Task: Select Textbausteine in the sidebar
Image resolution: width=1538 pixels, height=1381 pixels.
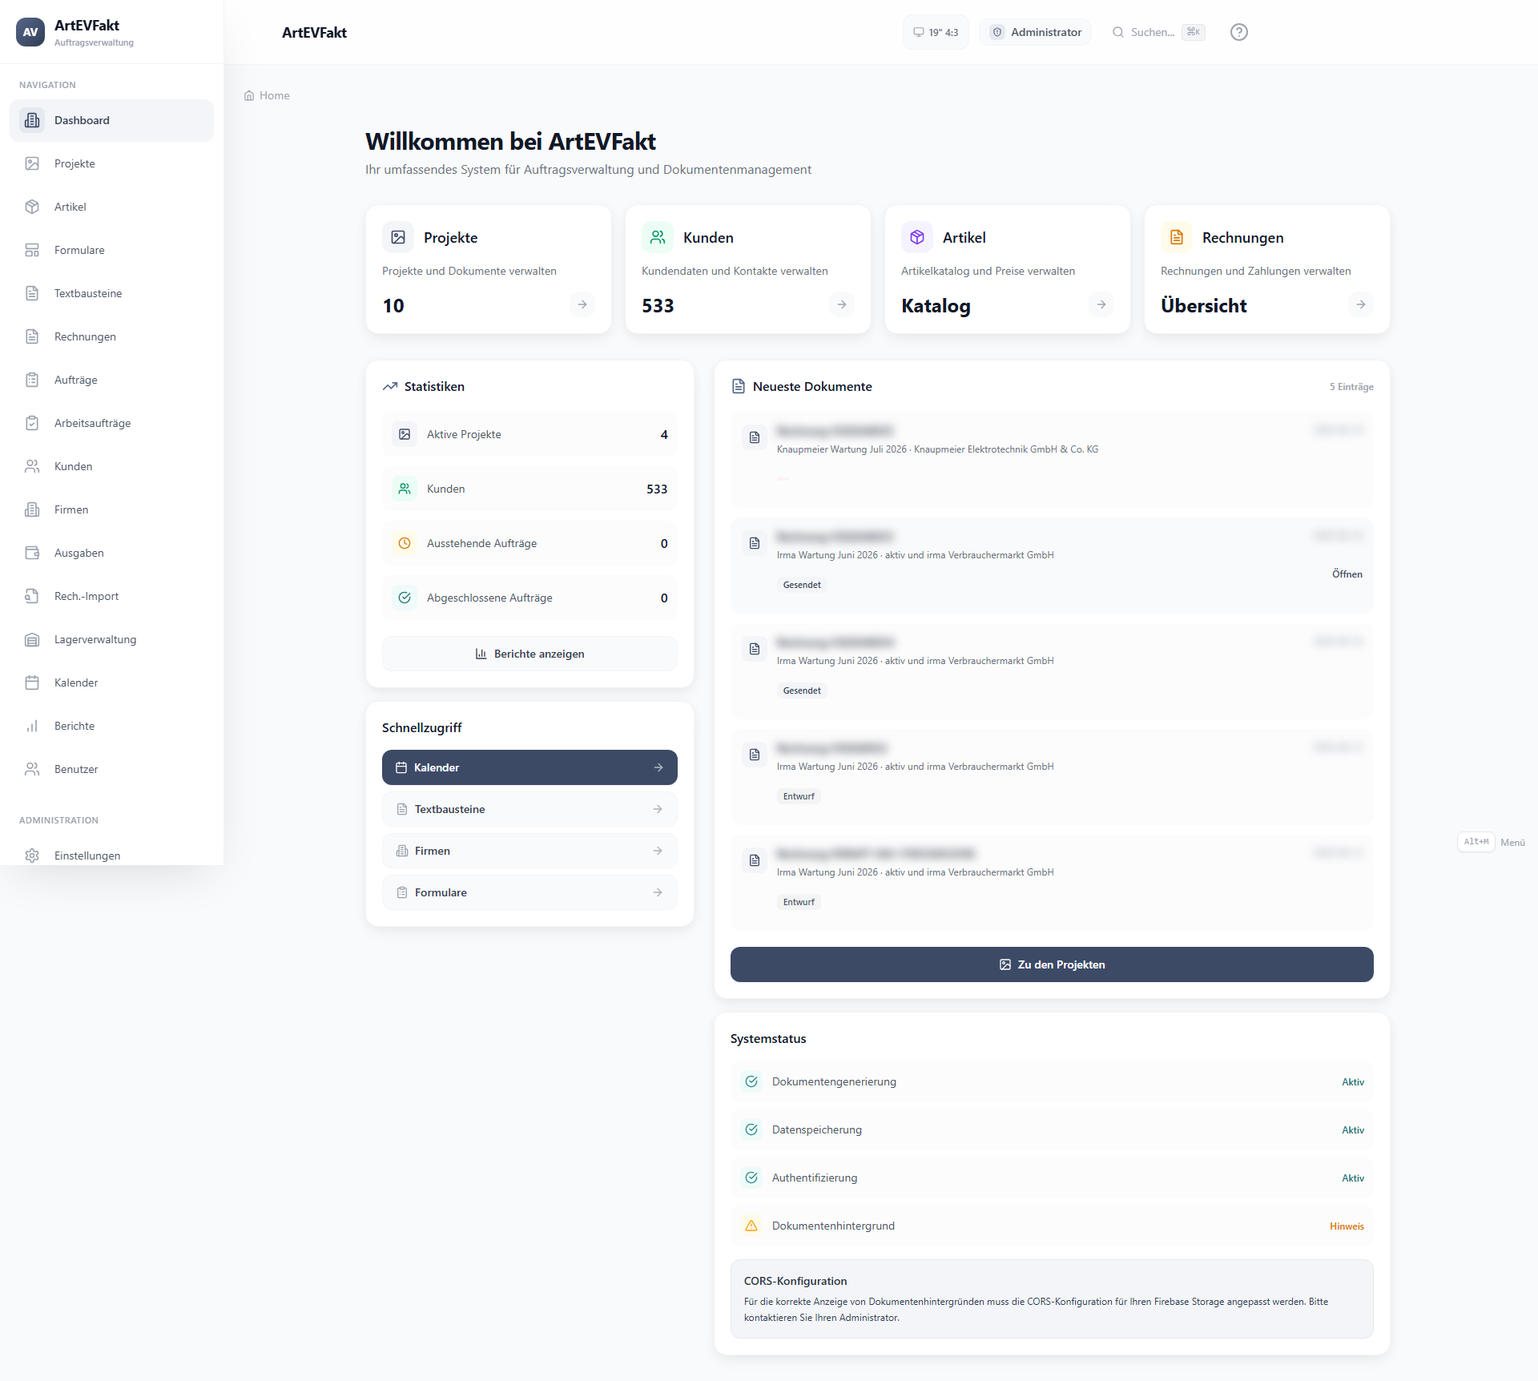Action: coord(111,293)
